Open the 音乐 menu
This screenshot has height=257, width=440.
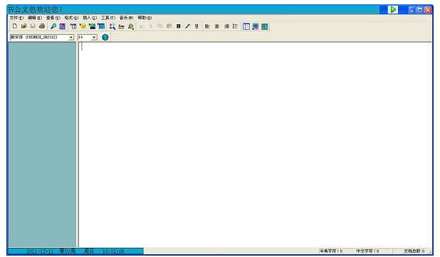(126, 18)
